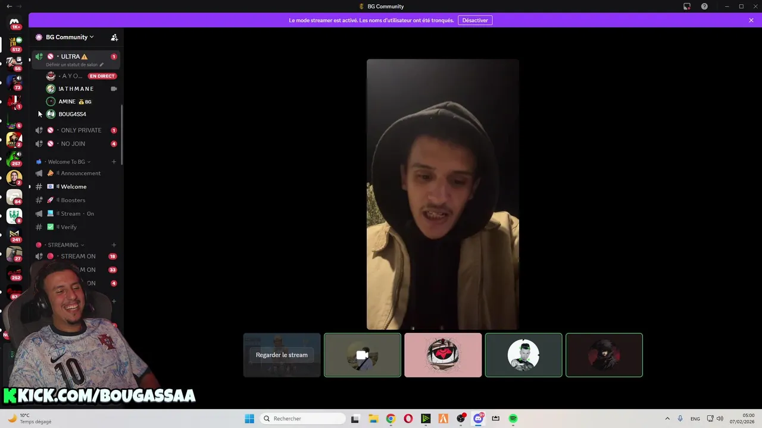Image resolution: width=762 pixels, height=428 pixels.
Task: Click the Discord icon in the taskbar
Action: pyautogui.click(x=478, y=418)
